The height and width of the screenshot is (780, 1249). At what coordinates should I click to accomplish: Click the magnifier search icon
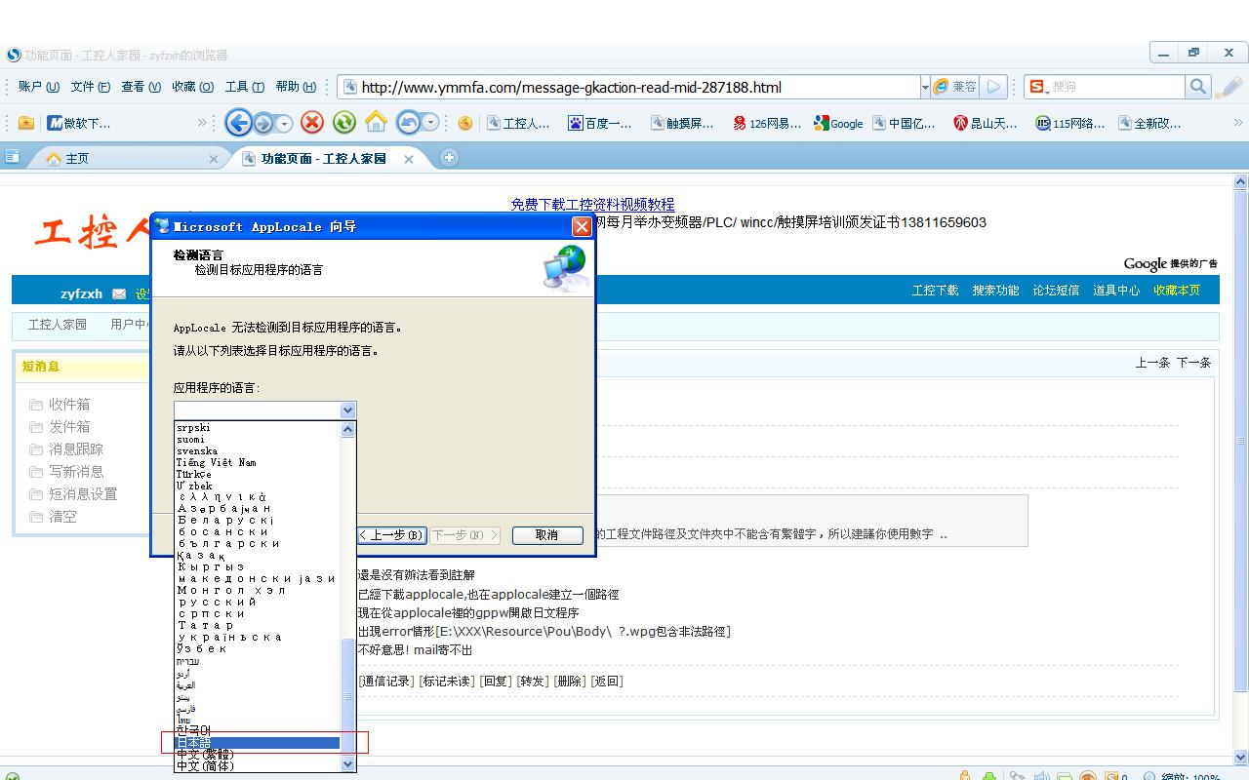point(1198,87)
